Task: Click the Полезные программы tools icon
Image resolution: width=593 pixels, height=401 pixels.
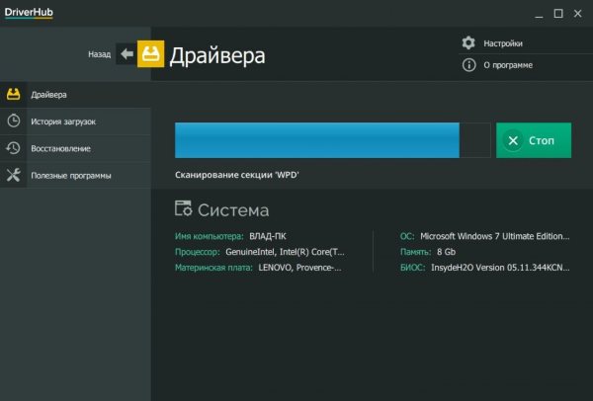Action: tap(14, 175)
